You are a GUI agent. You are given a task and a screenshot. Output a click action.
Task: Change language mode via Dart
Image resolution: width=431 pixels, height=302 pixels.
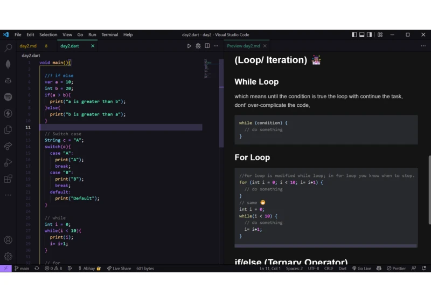(343, 269)
